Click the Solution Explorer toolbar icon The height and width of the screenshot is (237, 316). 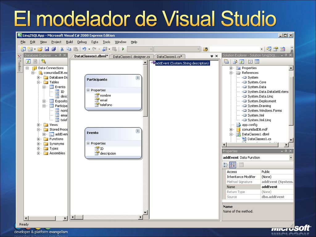pyautogui.click(x=269, y=49)
